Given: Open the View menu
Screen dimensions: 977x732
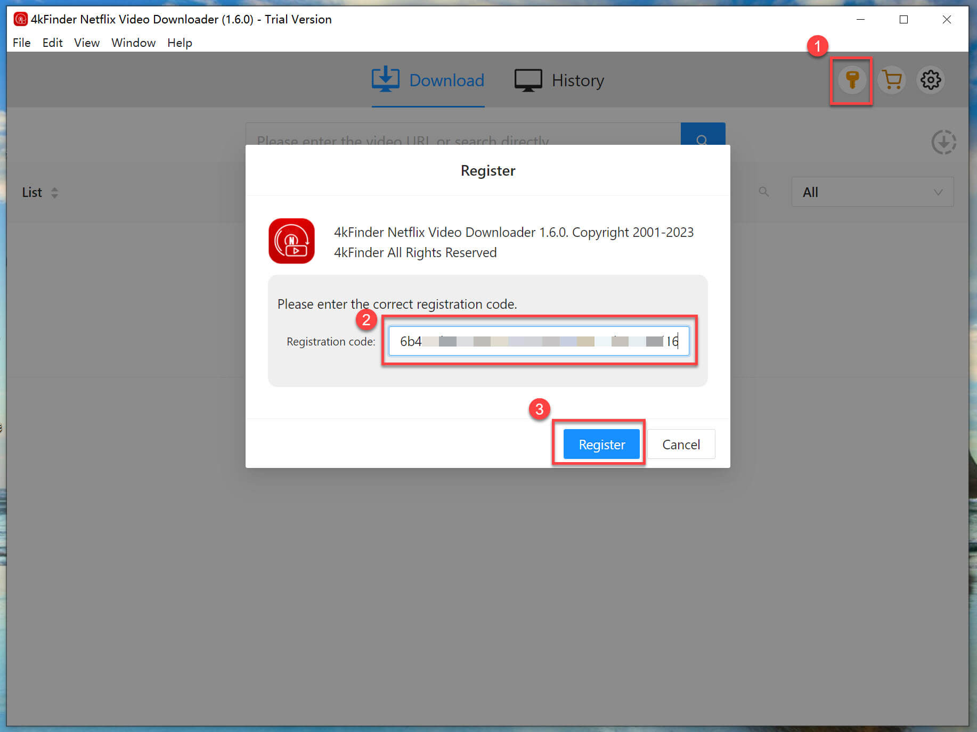Looking at the screenshot, I should 86,43.
